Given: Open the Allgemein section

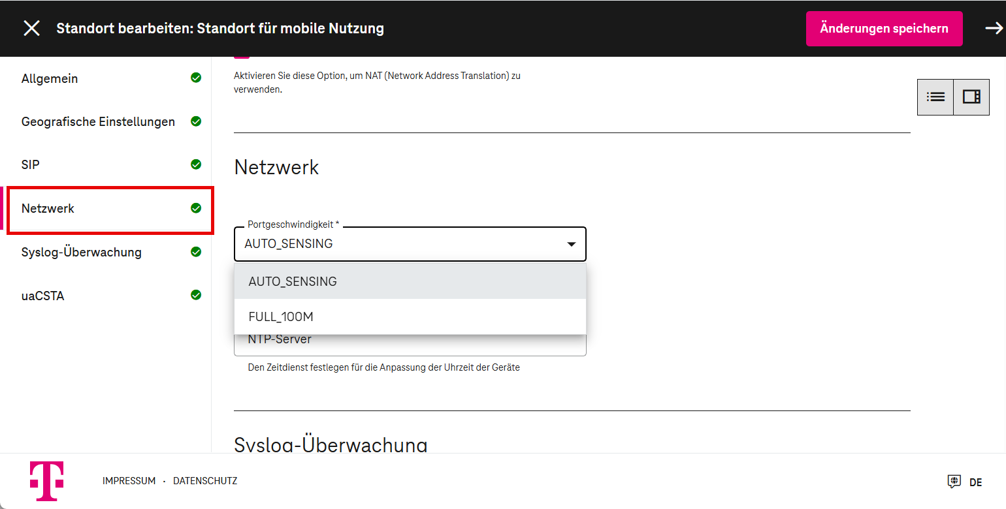Looking at the screenshot, I should (x=50, y=79).
